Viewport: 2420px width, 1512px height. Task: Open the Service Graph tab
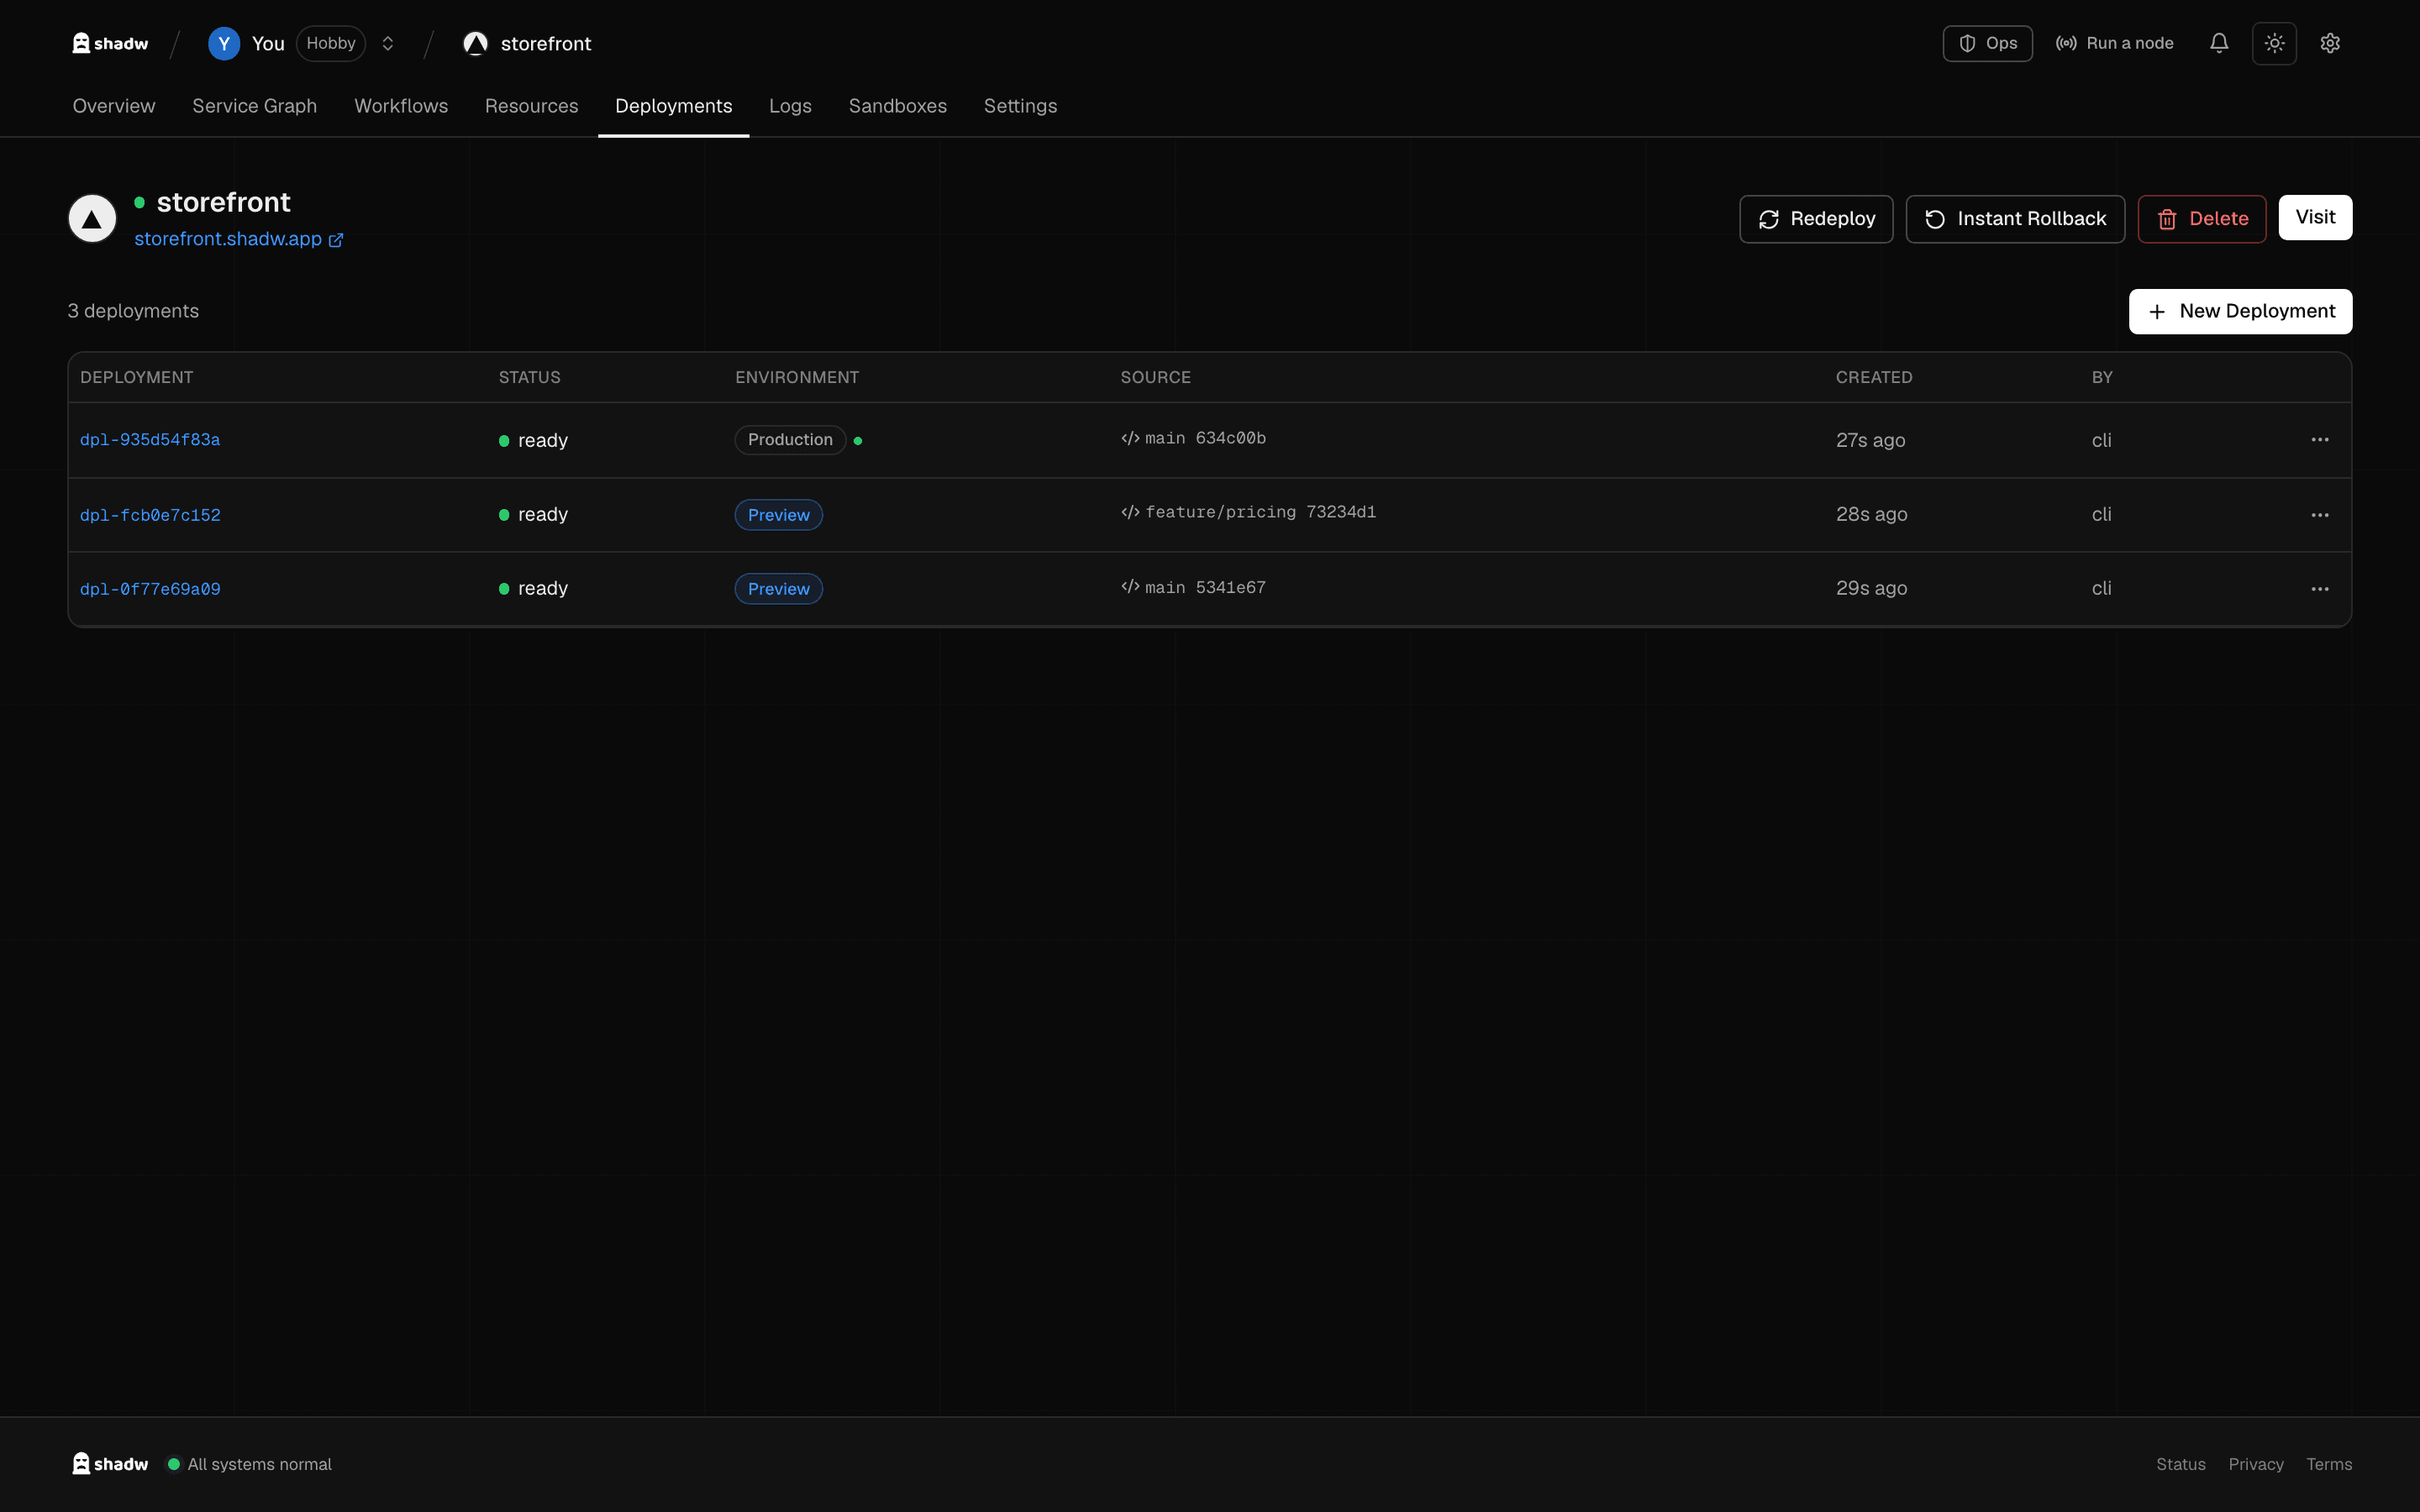(254, 106)
